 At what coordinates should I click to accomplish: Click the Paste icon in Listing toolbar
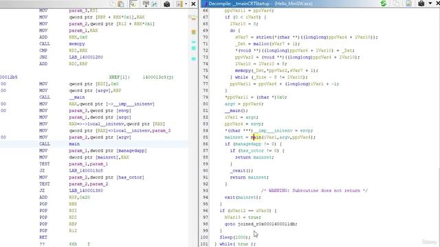(121, 3)
